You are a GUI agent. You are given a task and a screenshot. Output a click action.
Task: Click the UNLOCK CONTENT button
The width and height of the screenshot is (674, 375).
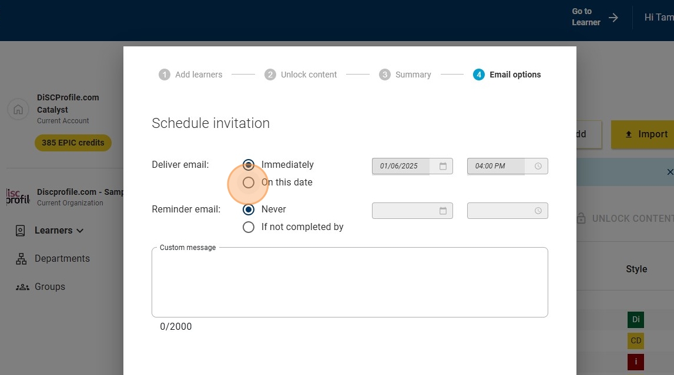pyautogui.click(x=625, y=218)
